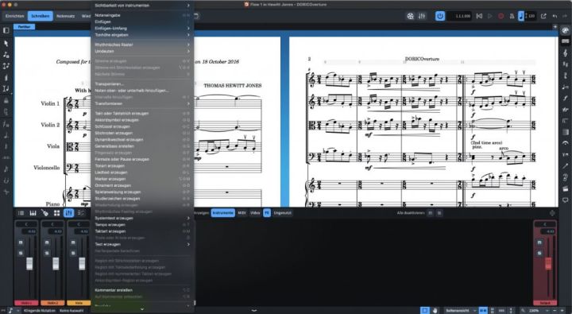Open the Einrichten mode tab
Screen dimensions: 572x314
coord(15,16)
